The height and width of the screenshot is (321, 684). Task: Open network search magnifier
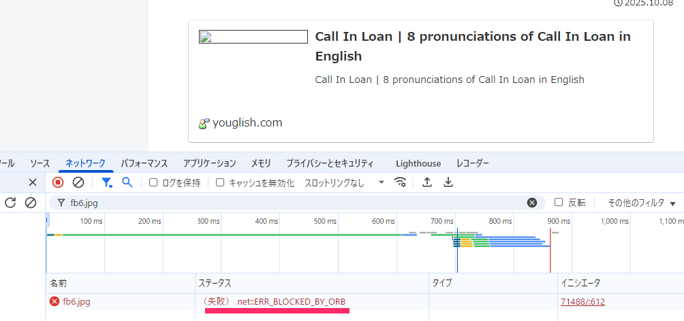(127, 182)
